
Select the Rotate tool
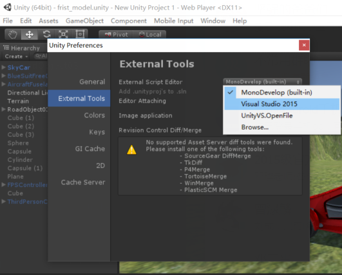(46, 35)
